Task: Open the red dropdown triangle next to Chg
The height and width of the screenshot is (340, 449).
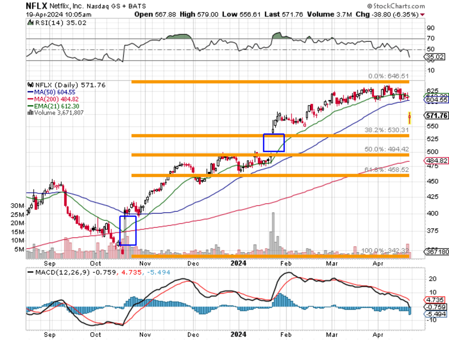Action: point(422,15)
